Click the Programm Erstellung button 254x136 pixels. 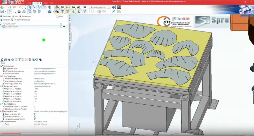coord(20,20)
